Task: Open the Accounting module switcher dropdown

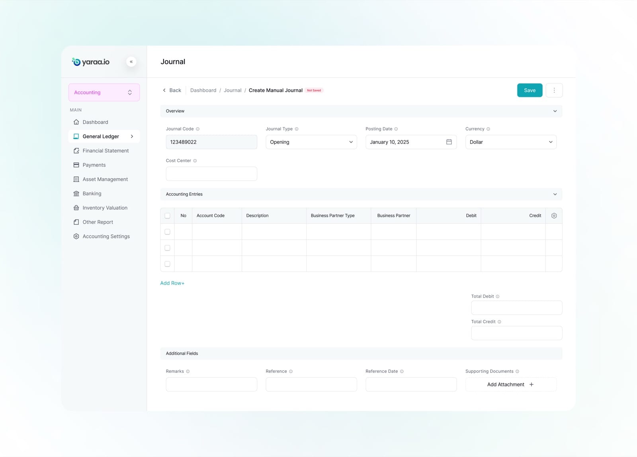Action: click(x=104, y=92)
